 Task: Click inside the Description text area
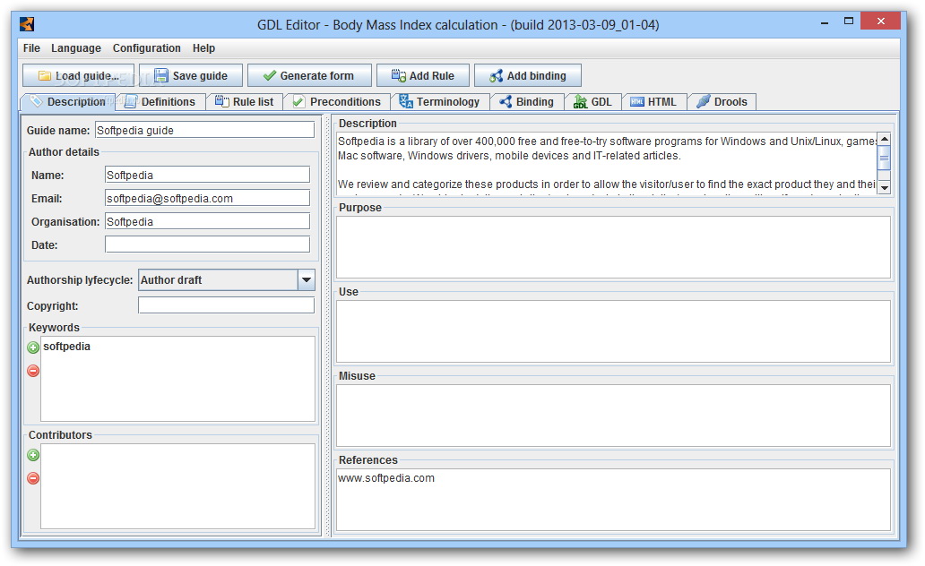(x=607, y=163)
